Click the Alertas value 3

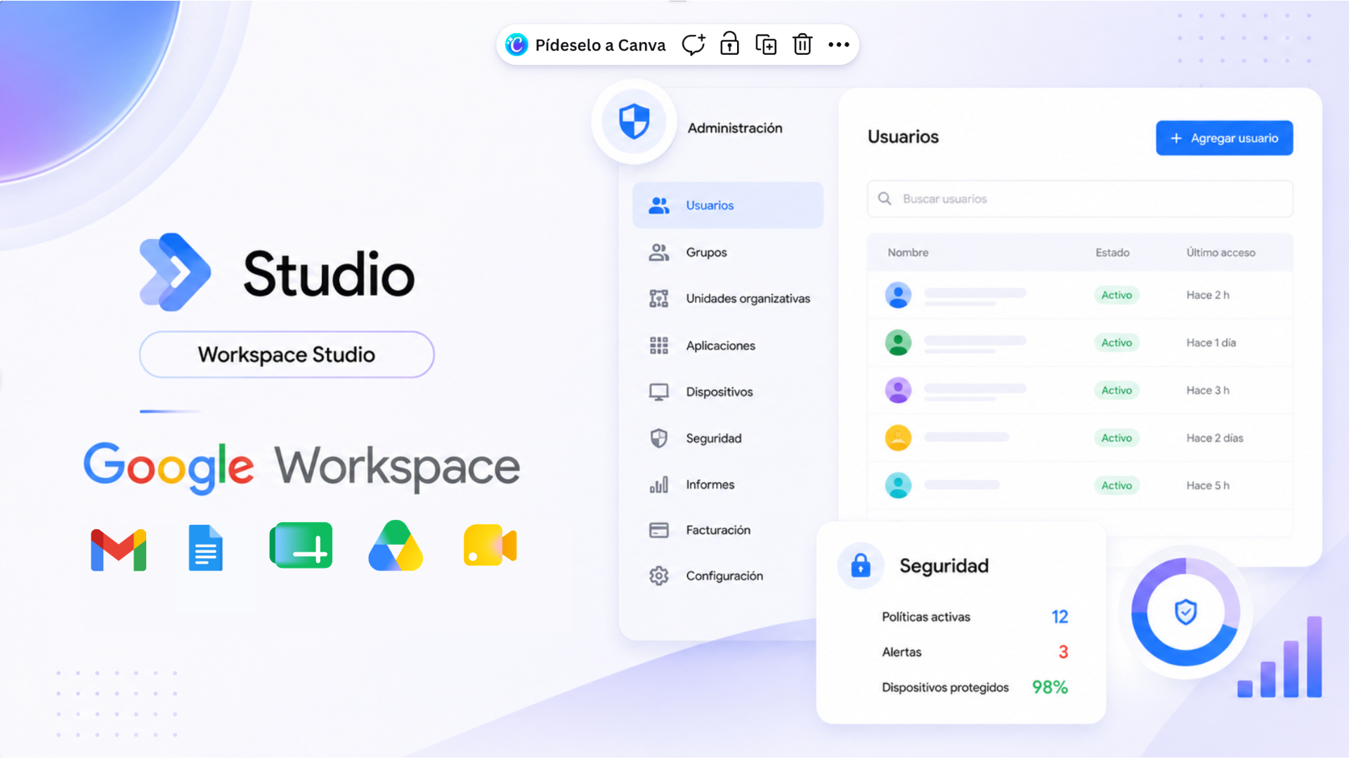click(1063, 652)
